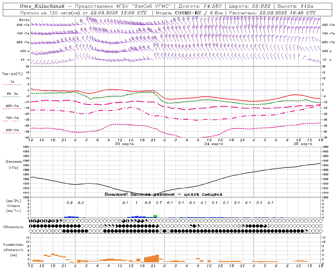Click the "850 гПа" temperature legend entry
The image size is (336, 268).
[x=12, y=106]
